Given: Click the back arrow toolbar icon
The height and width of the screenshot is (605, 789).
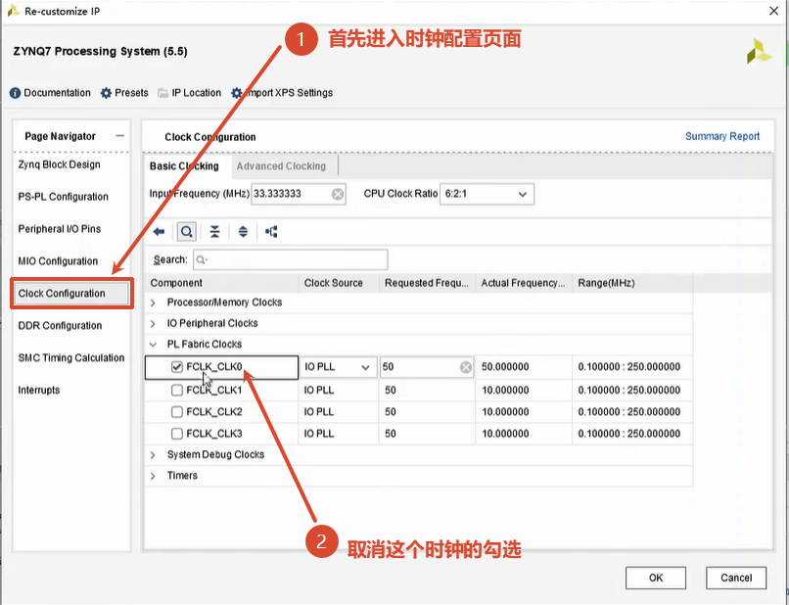Looking at the screenshot, I should (159, 232).
